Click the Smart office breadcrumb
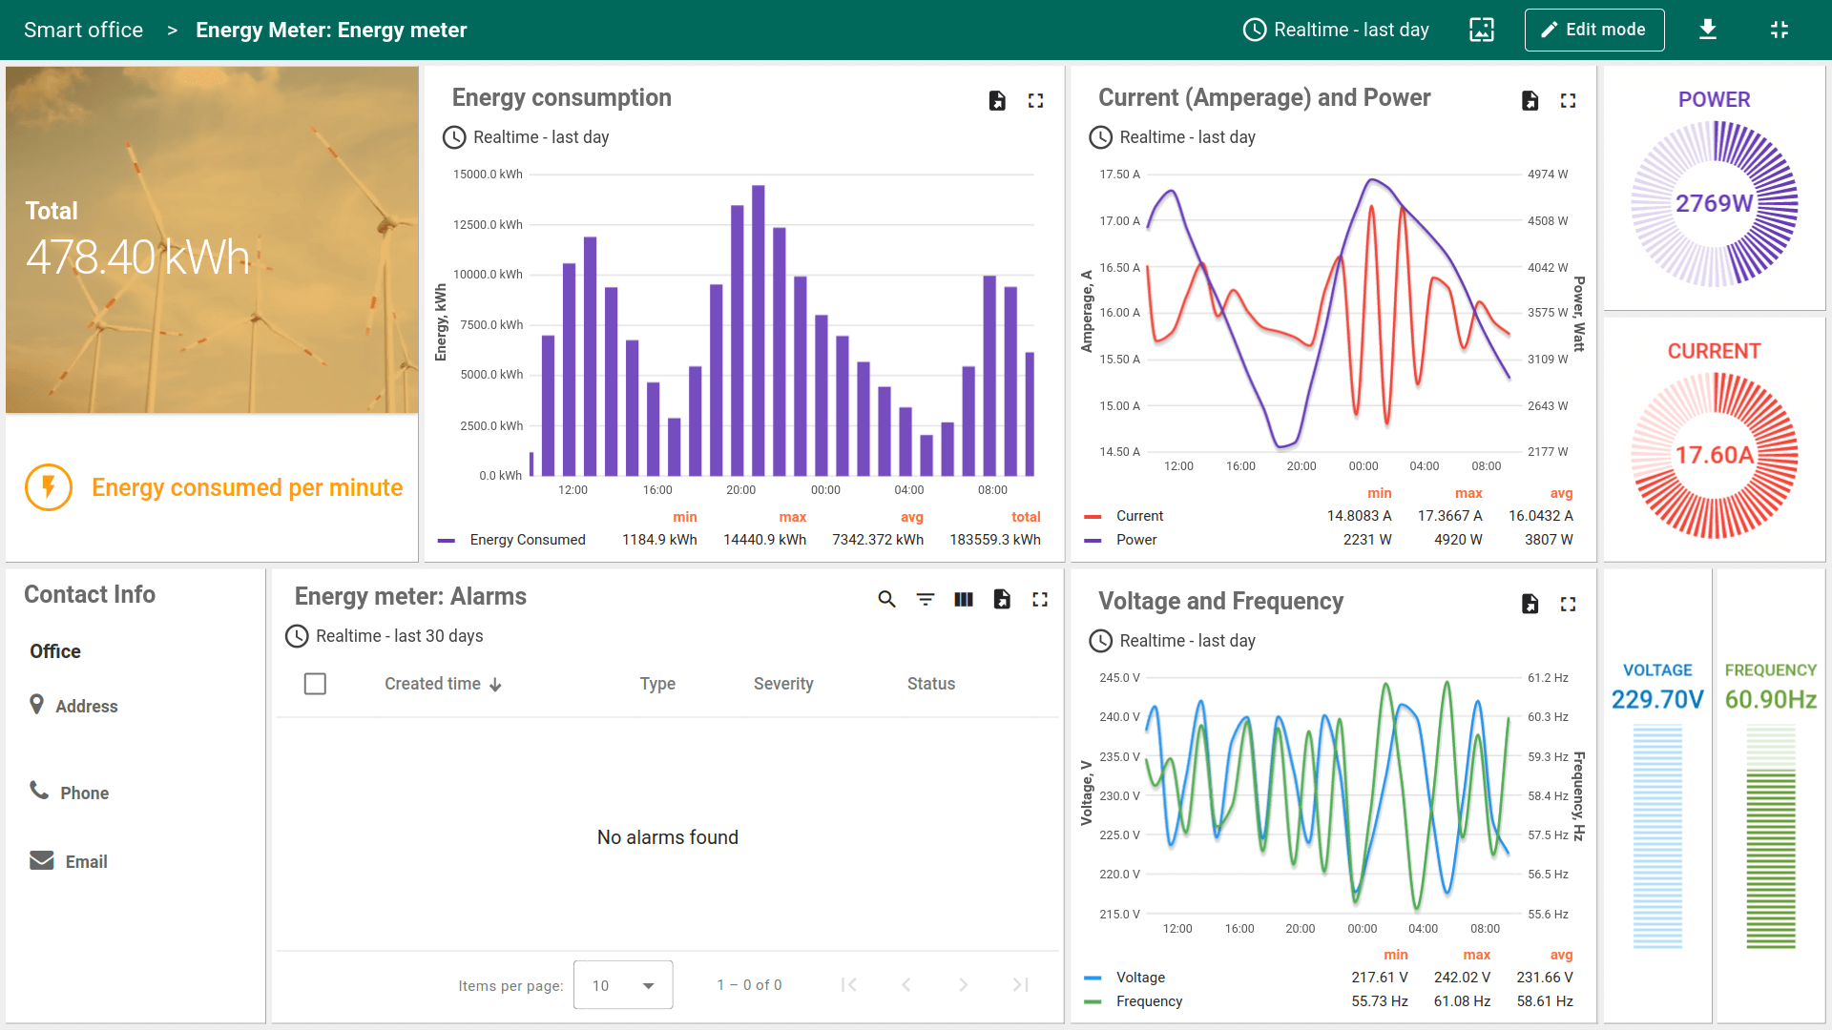 [83, 30]
